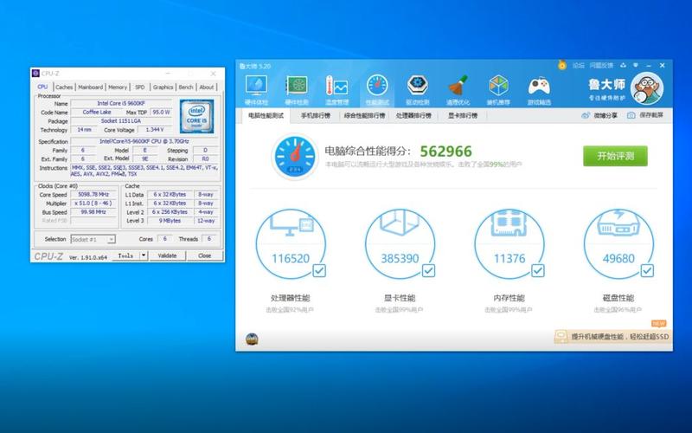Viewport: 692px width, 433px height.
Task: Click the SSD upgrade promo banner
Action: click(612, 337)
